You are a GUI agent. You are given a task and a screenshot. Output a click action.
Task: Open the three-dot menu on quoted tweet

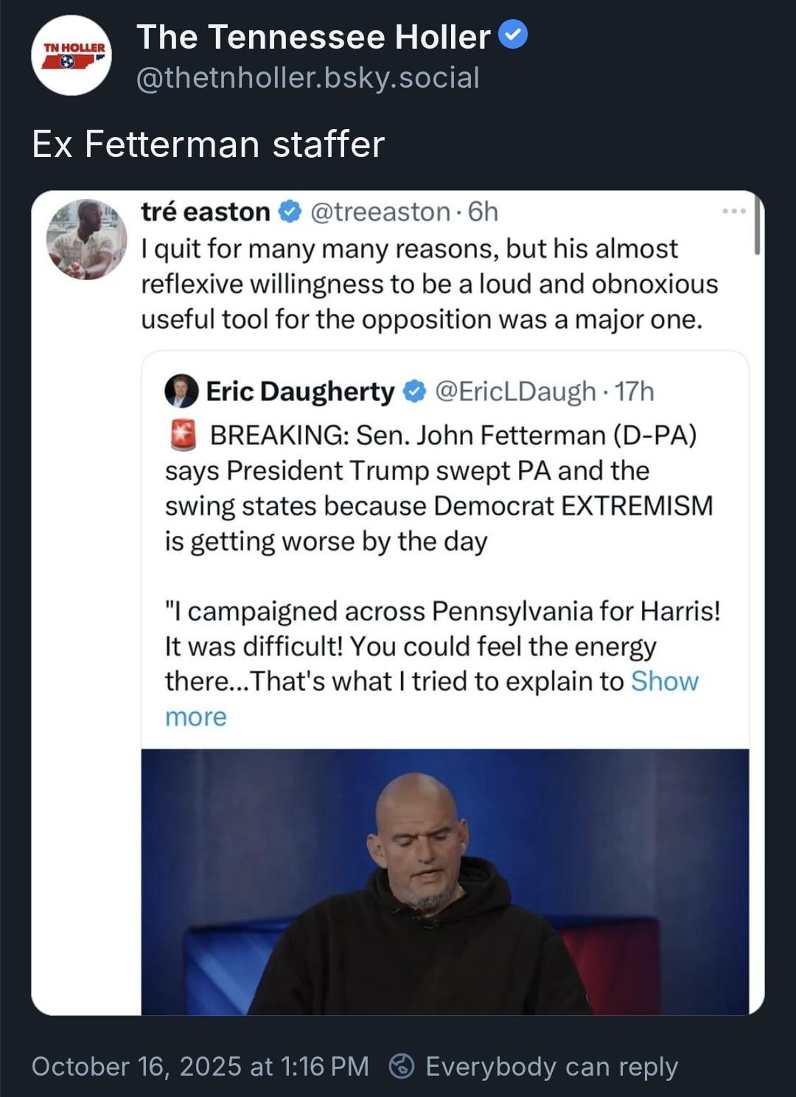pyautogui.click(x=734, y=212)
